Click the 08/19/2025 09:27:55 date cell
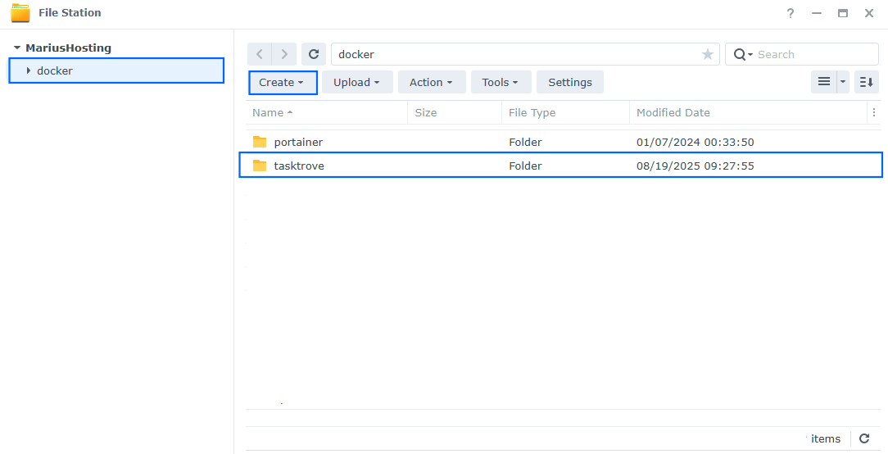Viewport: 888px width, 454px height. (695, 166)
